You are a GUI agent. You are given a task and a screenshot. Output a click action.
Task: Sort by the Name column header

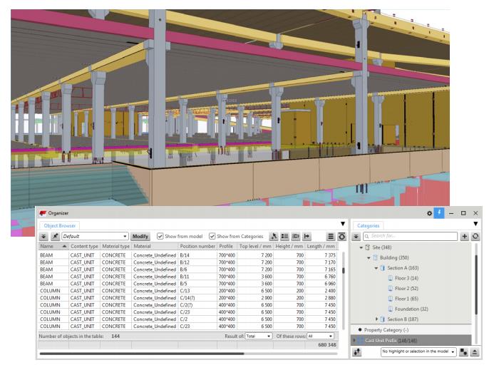tap(53, 247)
